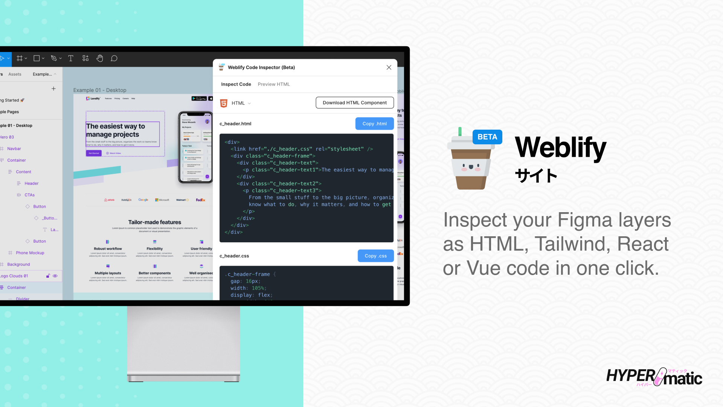Toggle visibility of the Background layer
The image size is (723, 407).
[x=56, y=264]
